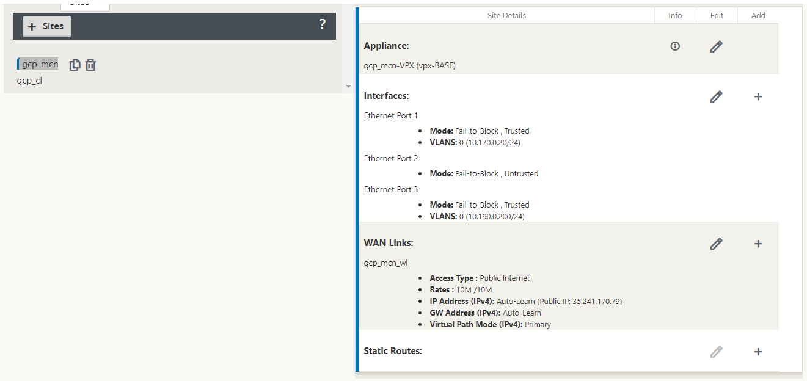Click the Ethernet Port 3 label
Viewport: 807px width, 381px height.
(x=391, y=189)
